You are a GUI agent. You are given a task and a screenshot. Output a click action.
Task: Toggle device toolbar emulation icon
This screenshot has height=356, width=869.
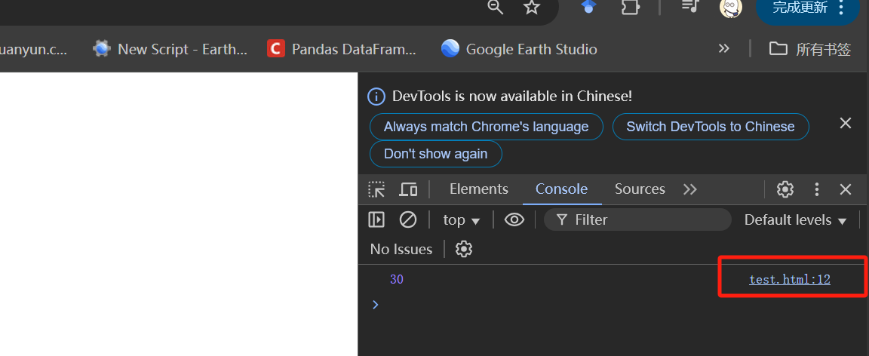coord(408,189)
